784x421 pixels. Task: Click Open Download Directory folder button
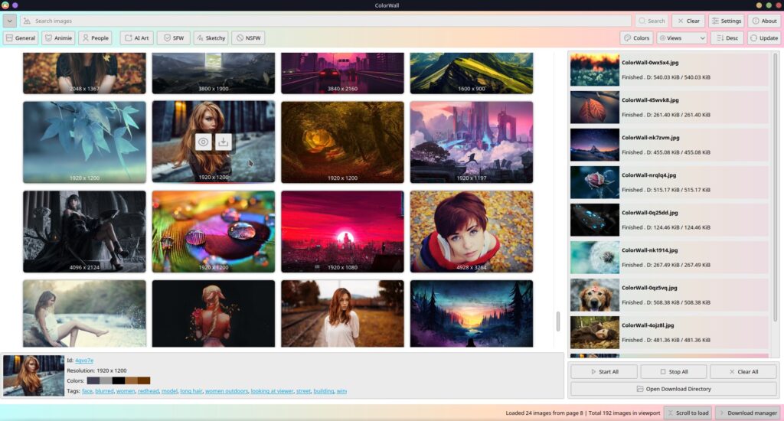(674, 389)
